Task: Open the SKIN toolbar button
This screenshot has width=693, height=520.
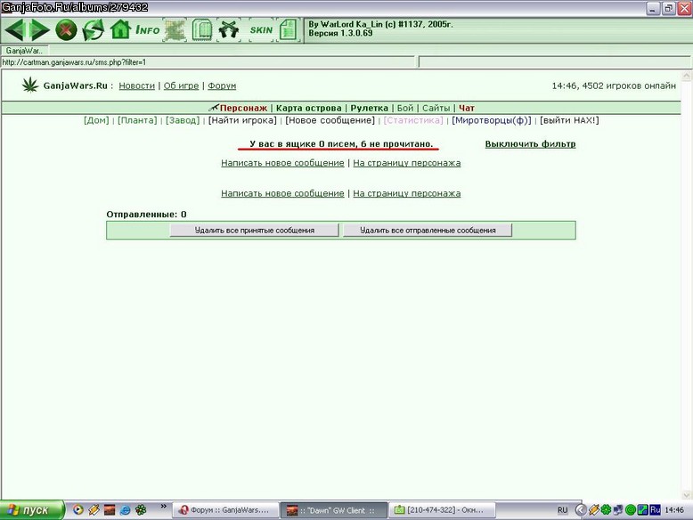Action: coord(261,30)
